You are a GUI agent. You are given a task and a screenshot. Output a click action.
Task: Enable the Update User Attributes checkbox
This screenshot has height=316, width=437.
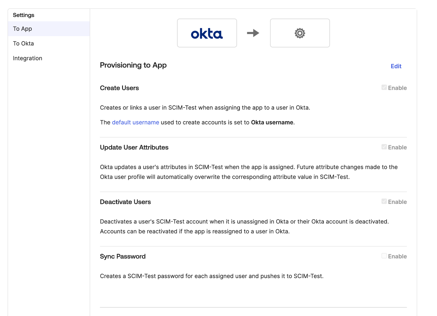click(384, 147)
